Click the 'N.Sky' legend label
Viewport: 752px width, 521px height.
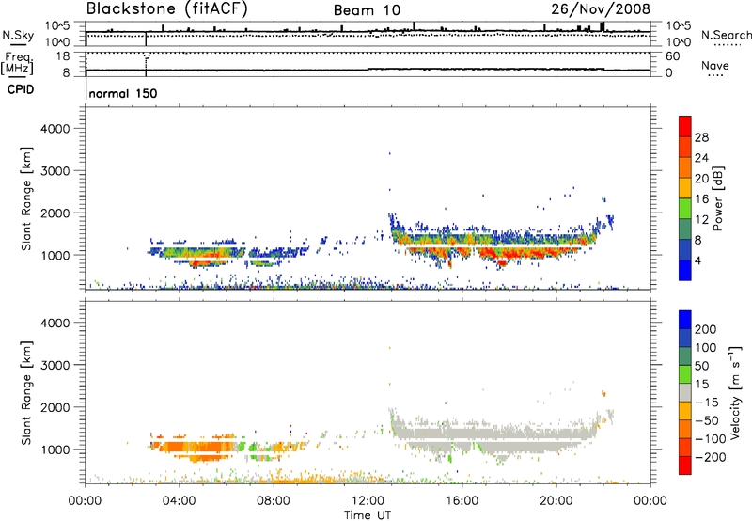click(18, 36)
